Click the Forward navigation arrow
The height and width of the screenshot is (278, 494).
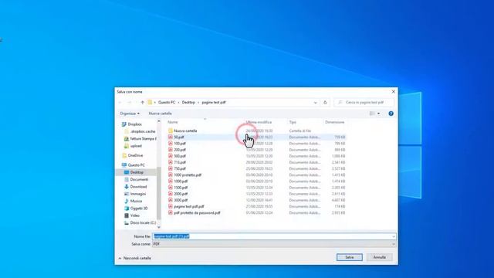(x=129, y=103)
